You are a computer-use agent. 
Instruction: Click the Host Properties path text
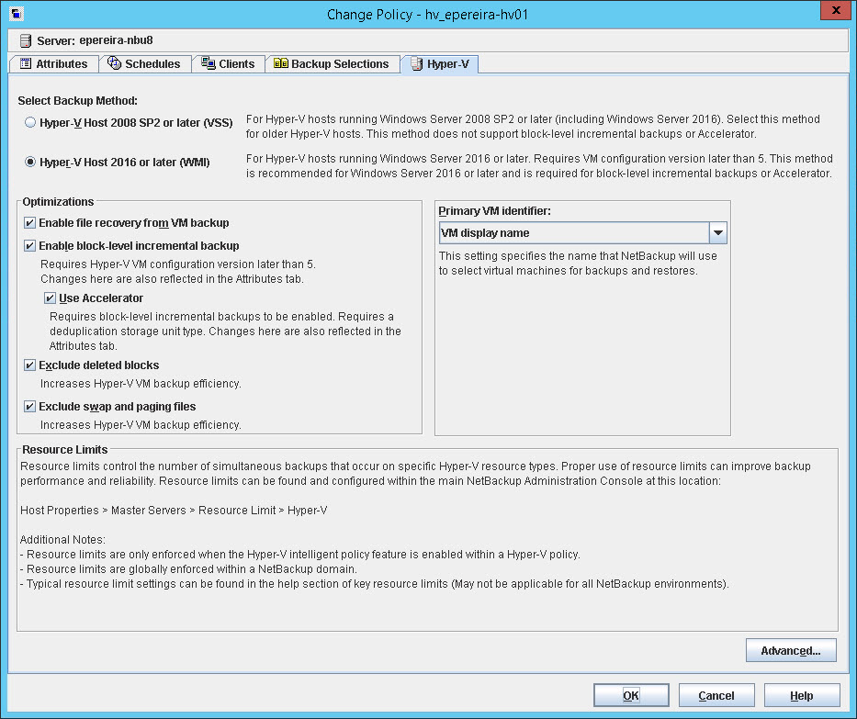click(174, 511)
